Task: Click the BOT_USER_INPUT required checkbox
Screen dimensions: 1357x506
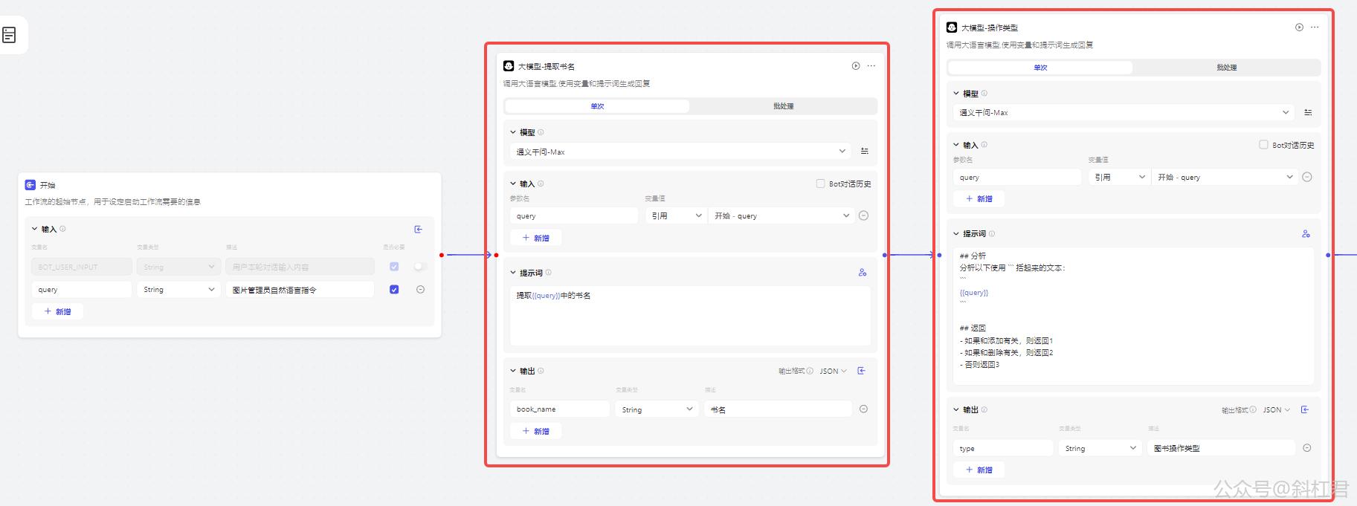Action: 394,267
